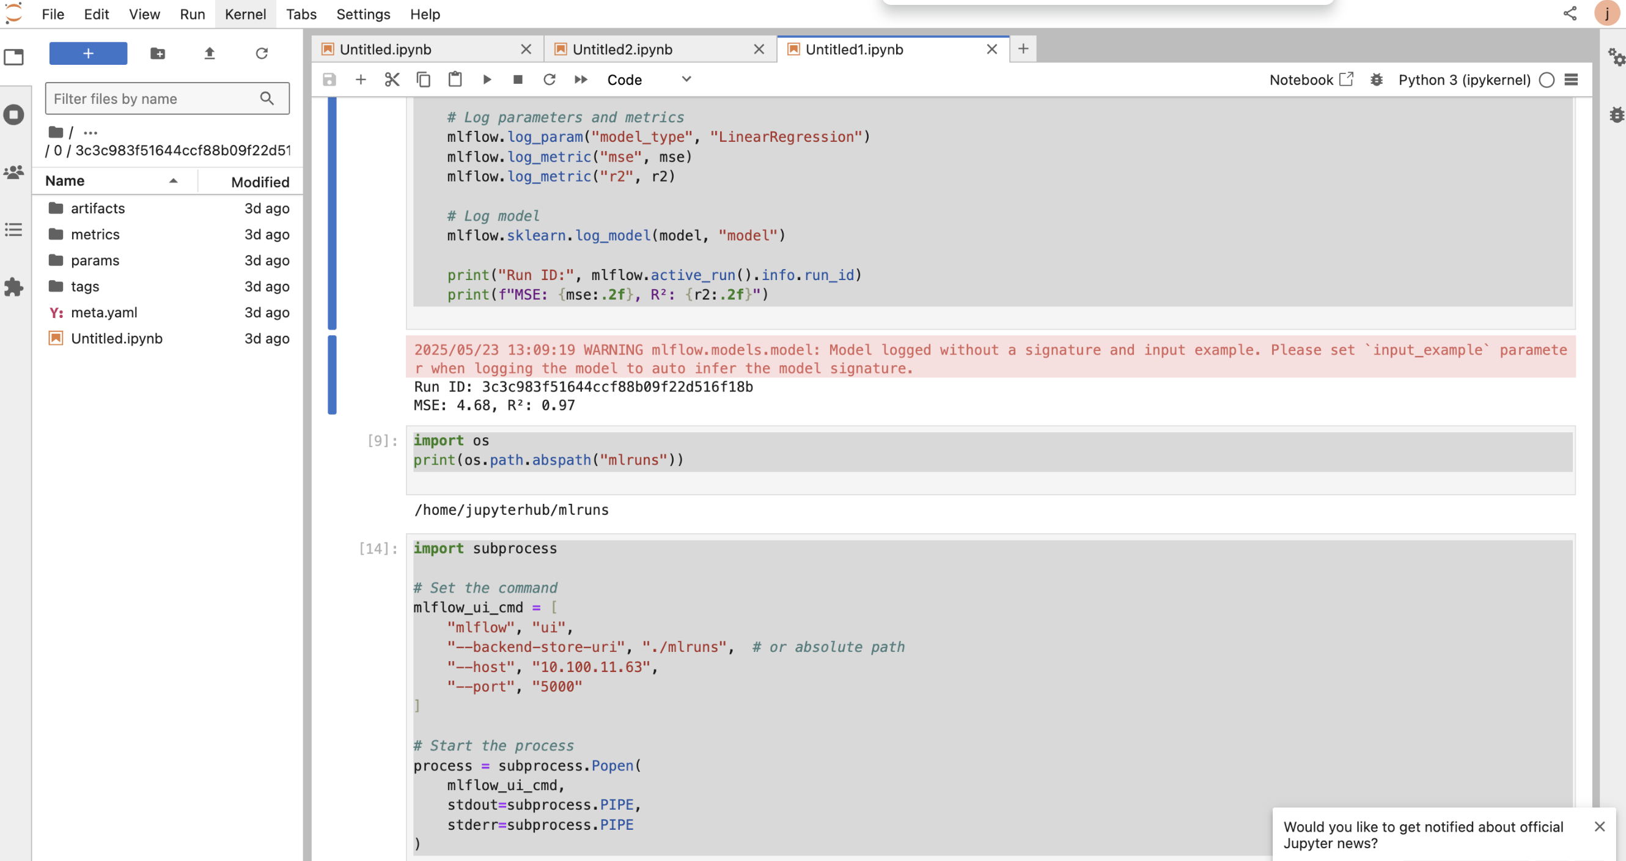Open the table of contents panel
The width and height of the screenshot is (1626, 861).
(x=14, y=230)
